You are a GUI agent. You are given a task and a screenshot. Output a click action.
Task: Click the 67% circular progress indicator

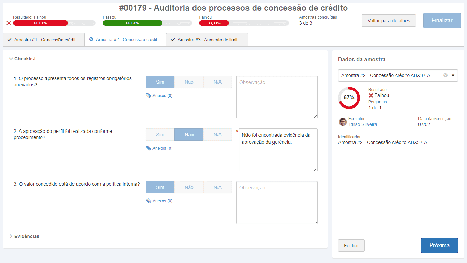(349, 98)
